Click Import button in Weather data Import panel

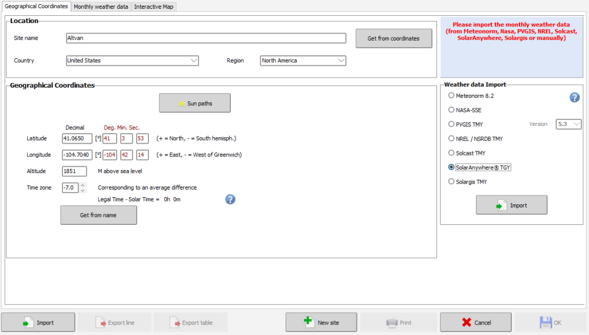(x=511, y=205)
